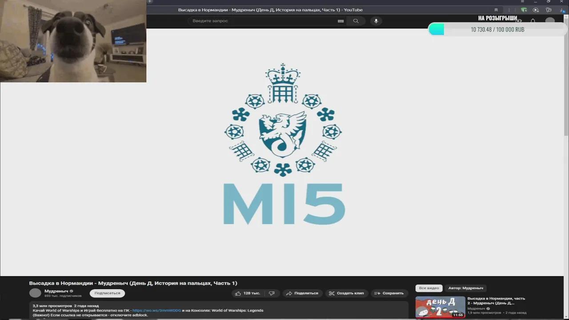Screen dimensions: 569x320
Task: Open 'Высадка в Нормандии, часть 2' title
Action: tap(496, 301)
